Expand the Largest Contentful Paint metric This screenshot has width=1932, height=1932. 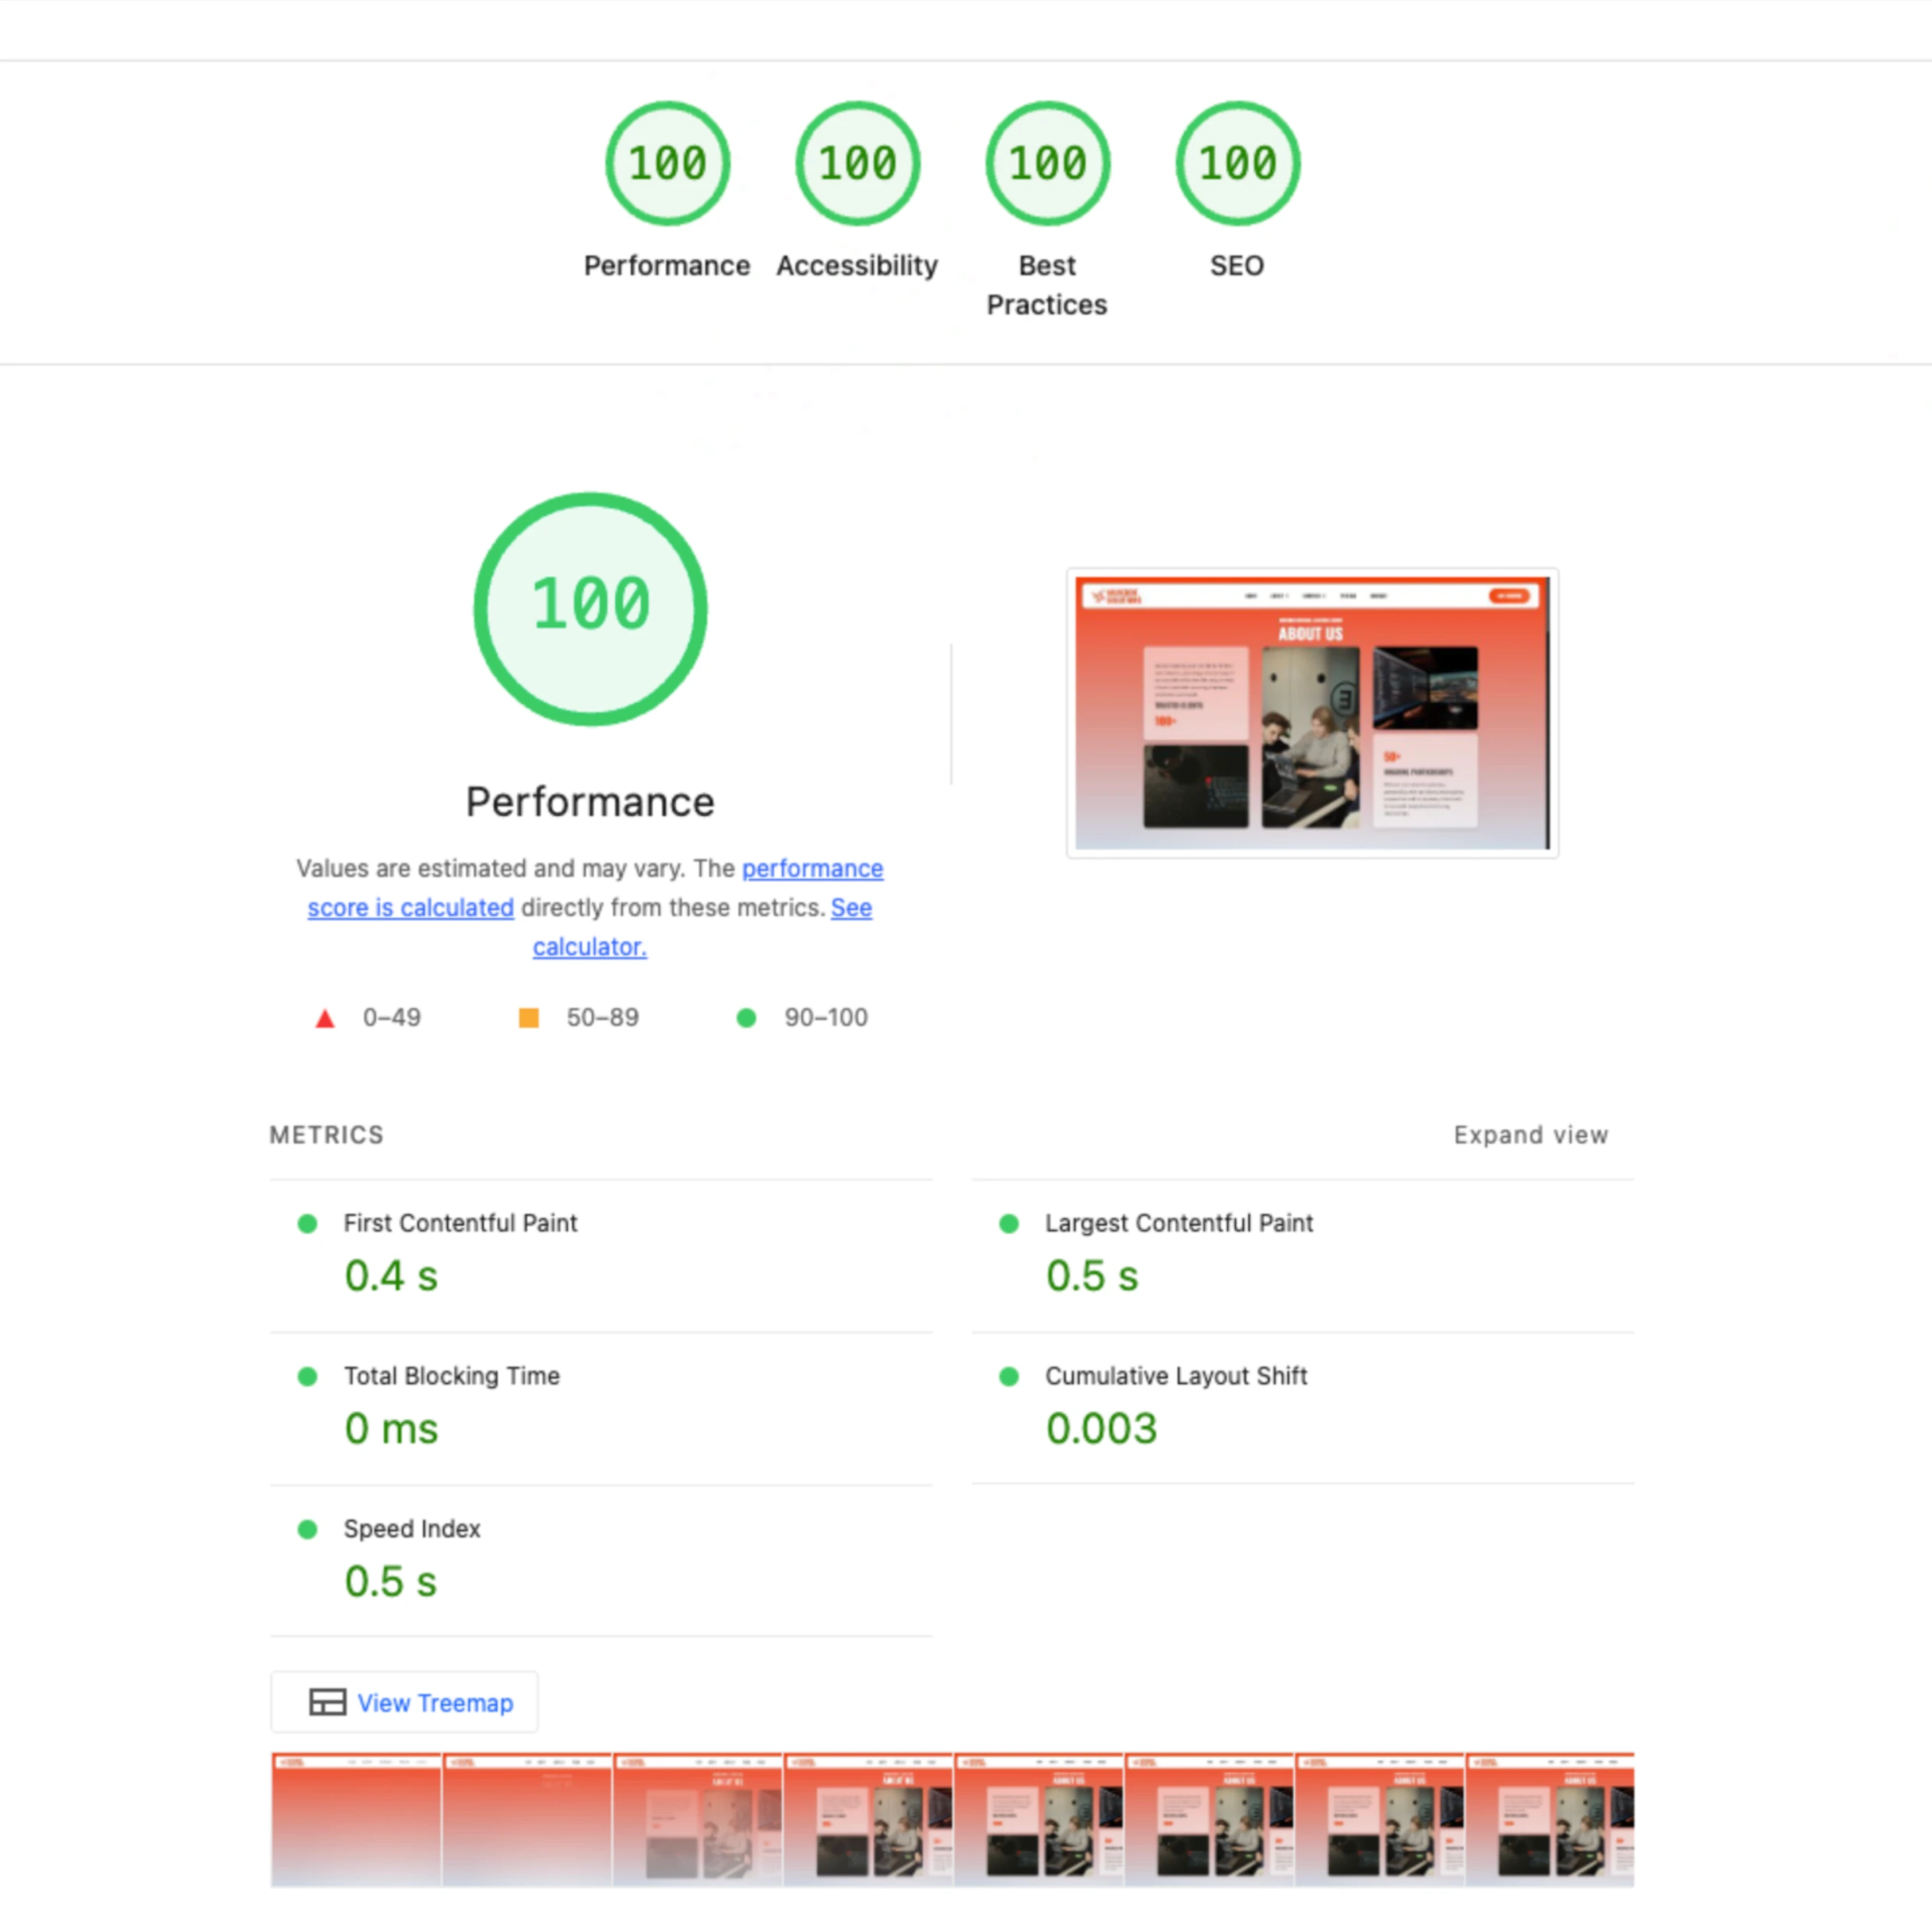pyautogui.click(x=1178, y=1223)
